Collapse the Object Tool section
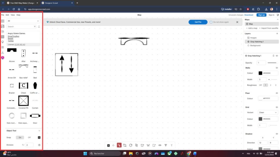This screenshot has width=280, height=157. 39,131
